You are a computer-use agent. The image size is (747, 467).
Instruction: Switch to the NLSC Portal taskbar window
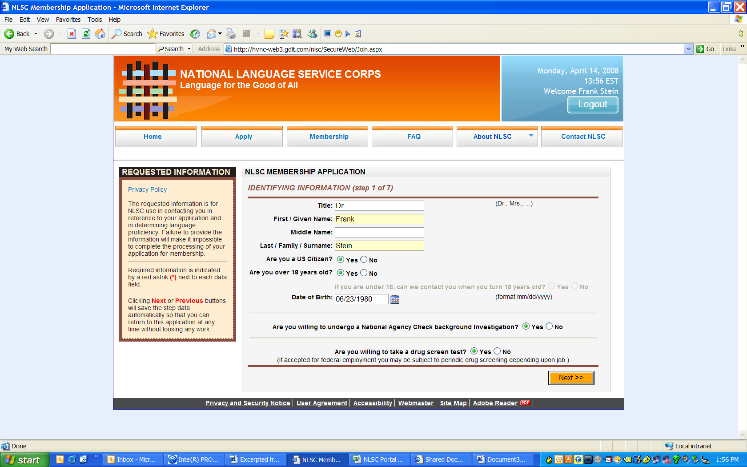[378, 459]
